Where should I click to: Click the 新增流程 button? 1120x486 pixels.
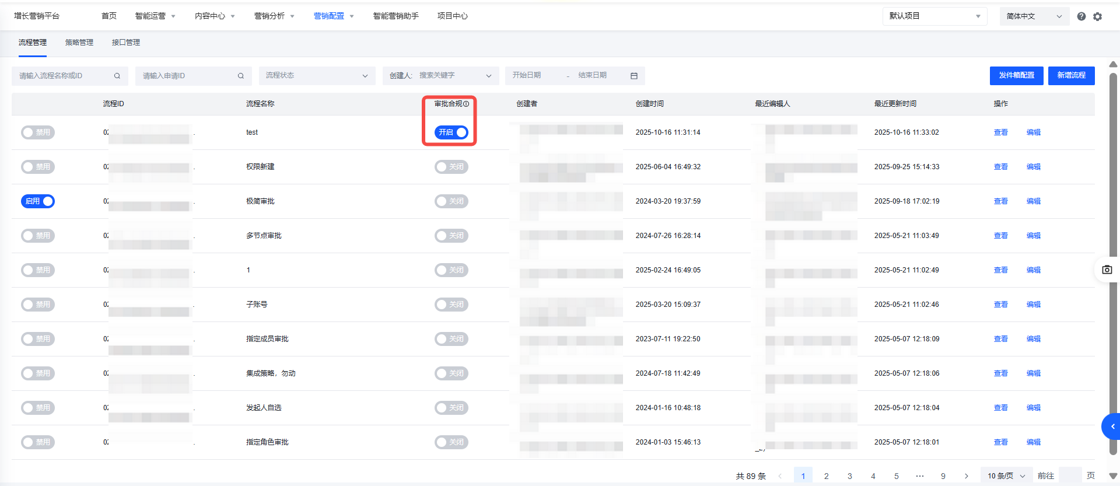pyautogui.click(x=1072, y=76)
